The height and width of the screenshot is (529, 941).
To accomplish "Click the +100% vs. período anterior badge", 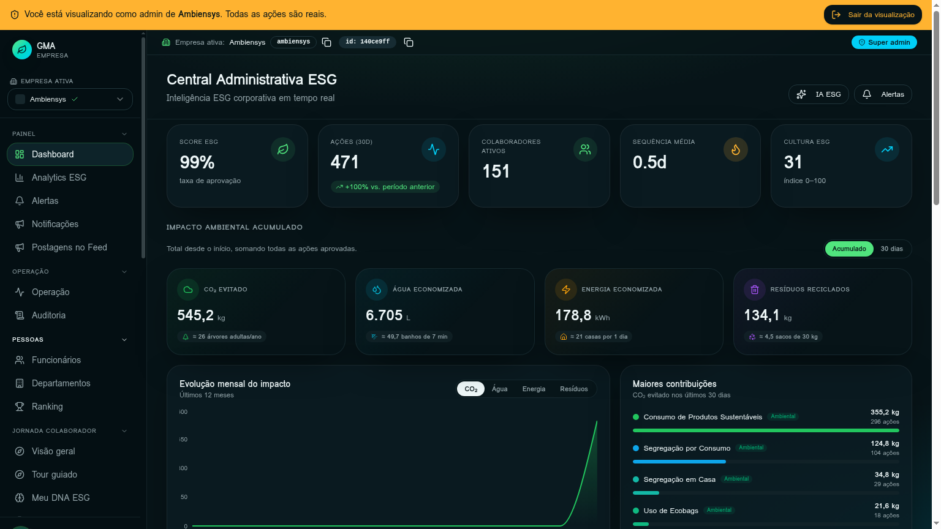I will coord(385,187).
